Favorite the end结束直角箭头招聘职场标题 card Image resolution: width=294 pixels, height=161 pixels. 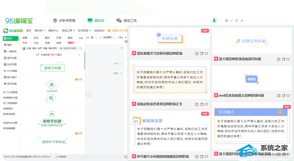[288, 96]
